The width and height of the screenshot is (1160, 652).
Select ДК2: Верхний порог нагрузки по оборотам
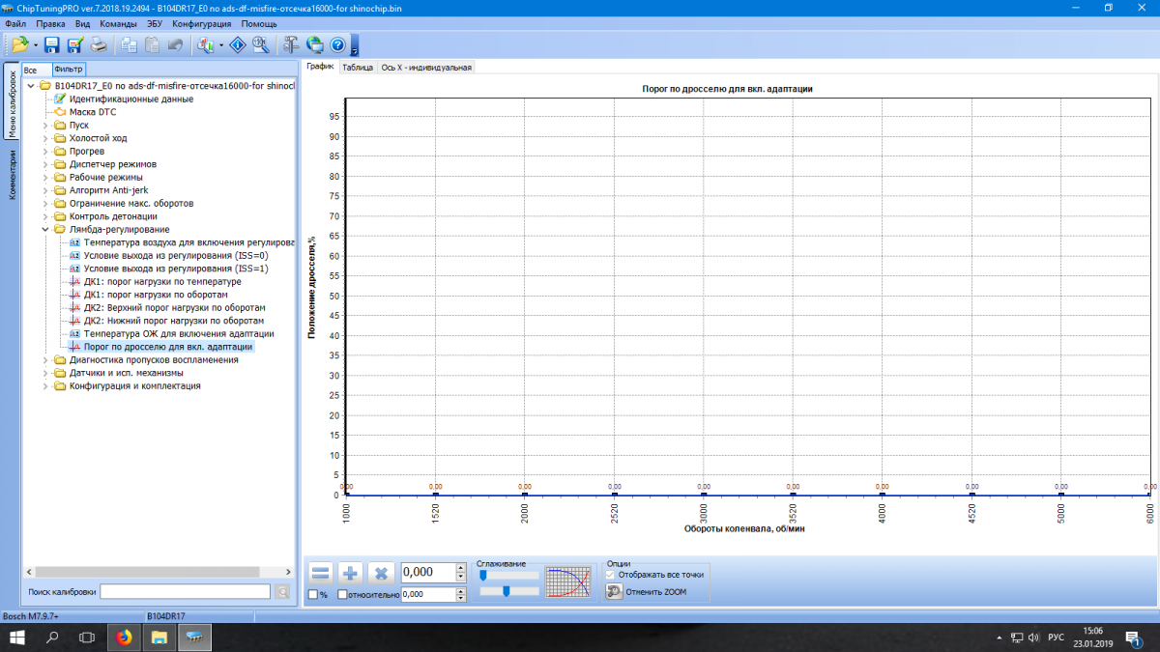point(174,308)
